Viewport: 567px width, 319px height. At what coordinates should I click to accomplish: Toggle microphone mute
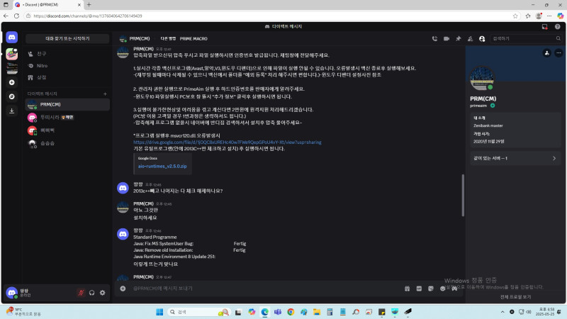[81, 292]
